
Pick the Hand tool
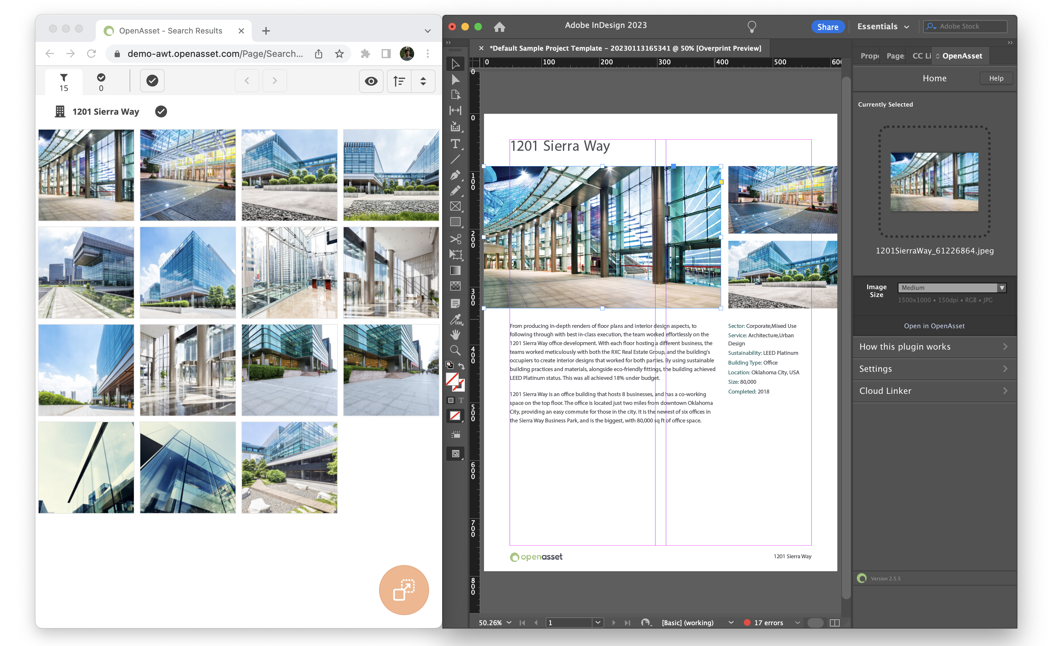pos(455,335)
